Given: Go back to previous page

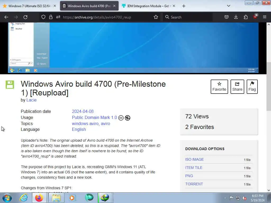Looking at the screenshot, I should click(6, 17).
